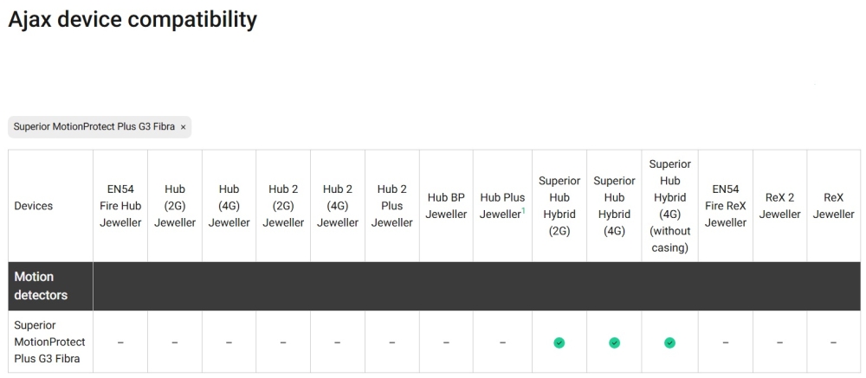Click the ReX Jeweller column header
This screenshot has height=378, width=866.
tap(833, 206)
